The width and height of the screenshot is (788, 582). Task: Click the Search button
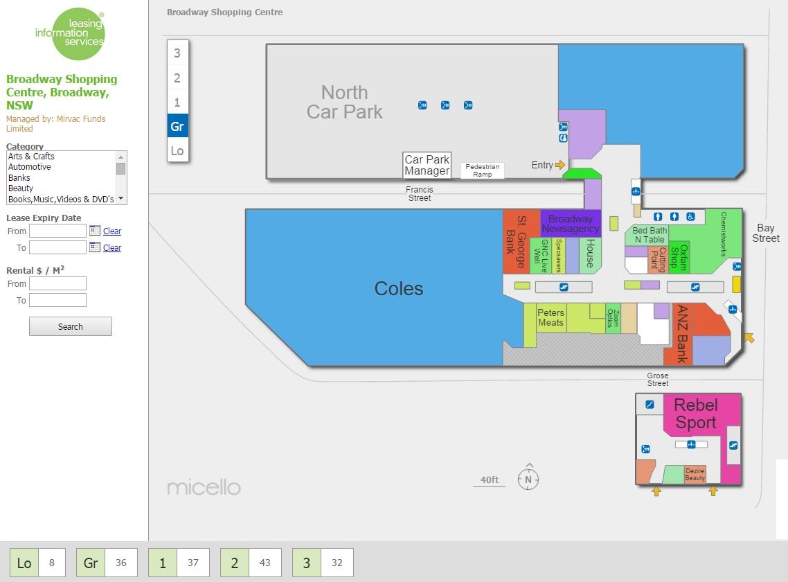[x=71, y=326]
